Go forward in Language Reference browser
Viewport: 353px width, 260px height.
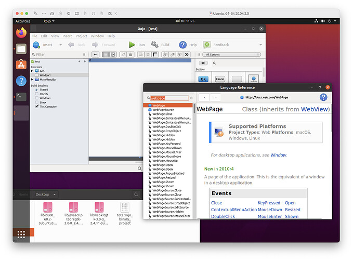(215, 97)
